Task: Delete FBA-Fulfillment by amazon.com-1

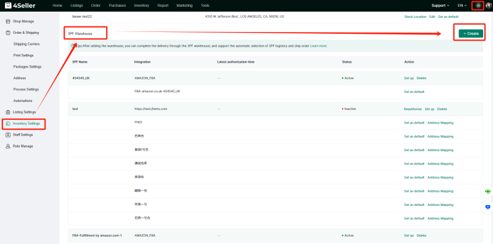Action: click(422, 235)
